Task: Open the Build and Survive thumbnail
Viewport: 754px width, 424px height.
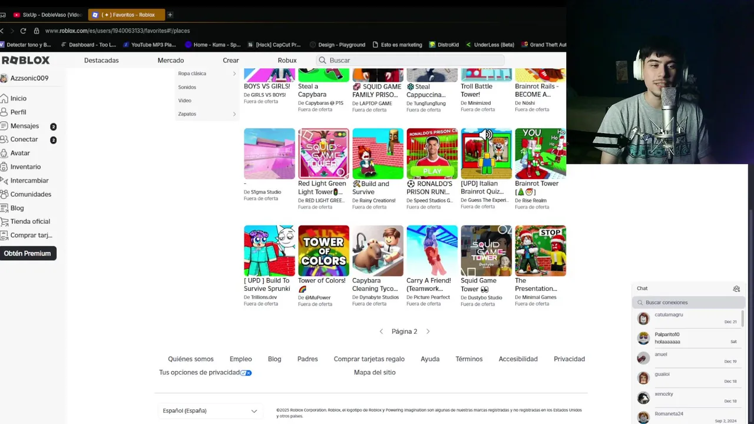Action: click(378, 154)
